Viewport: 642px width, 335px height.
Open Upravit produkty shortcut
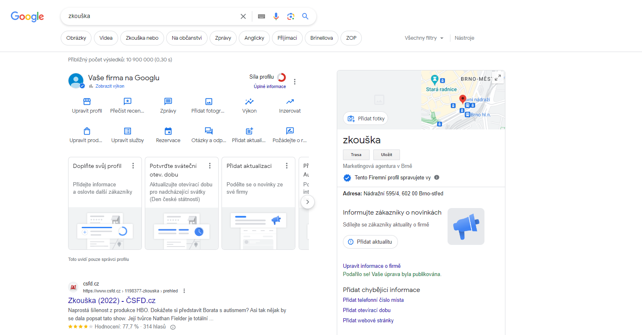86,135
